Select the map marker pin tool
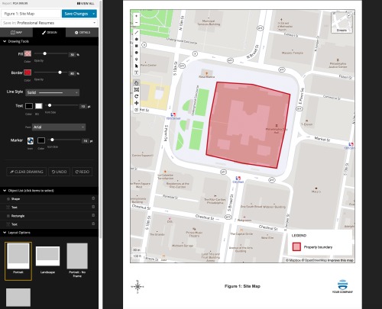 [137, 60]
